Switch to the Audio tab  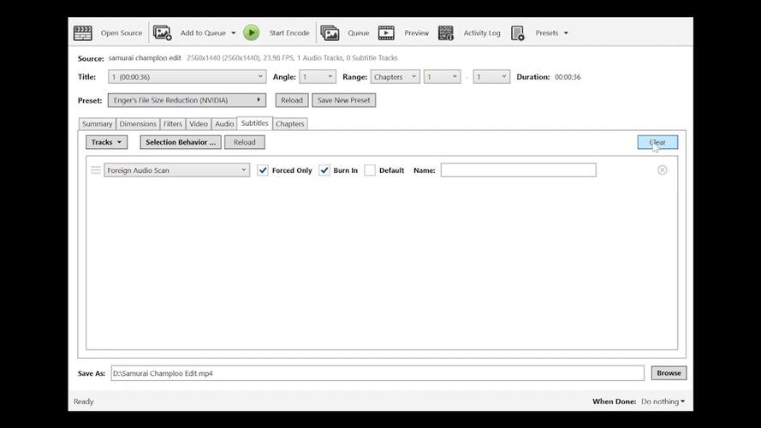click(224, 124)
